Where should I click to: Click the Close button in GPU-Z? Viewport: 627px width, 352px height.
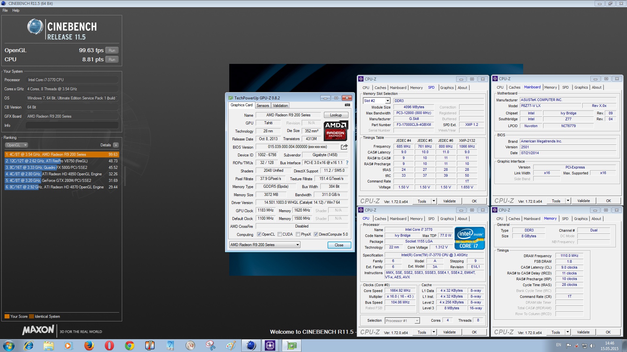[x=339, y=245]
